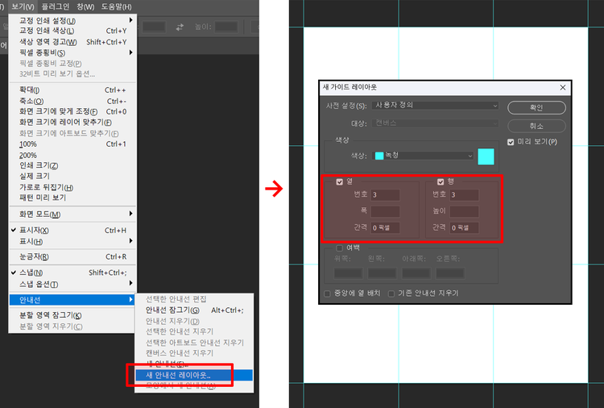
Task: Close the 새 가이드 레이아웃 dialog
Action: (x=563, y=88)
